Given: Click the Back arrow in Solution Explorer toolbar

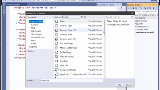Looking at the screenshot, I should click(128, 8).
